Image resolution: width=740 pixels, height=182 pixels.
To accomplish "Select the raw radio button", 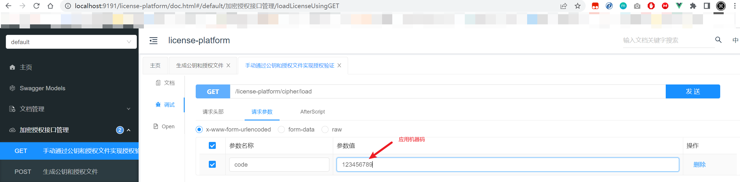I will pyautogui.click(x=325, y=129).
